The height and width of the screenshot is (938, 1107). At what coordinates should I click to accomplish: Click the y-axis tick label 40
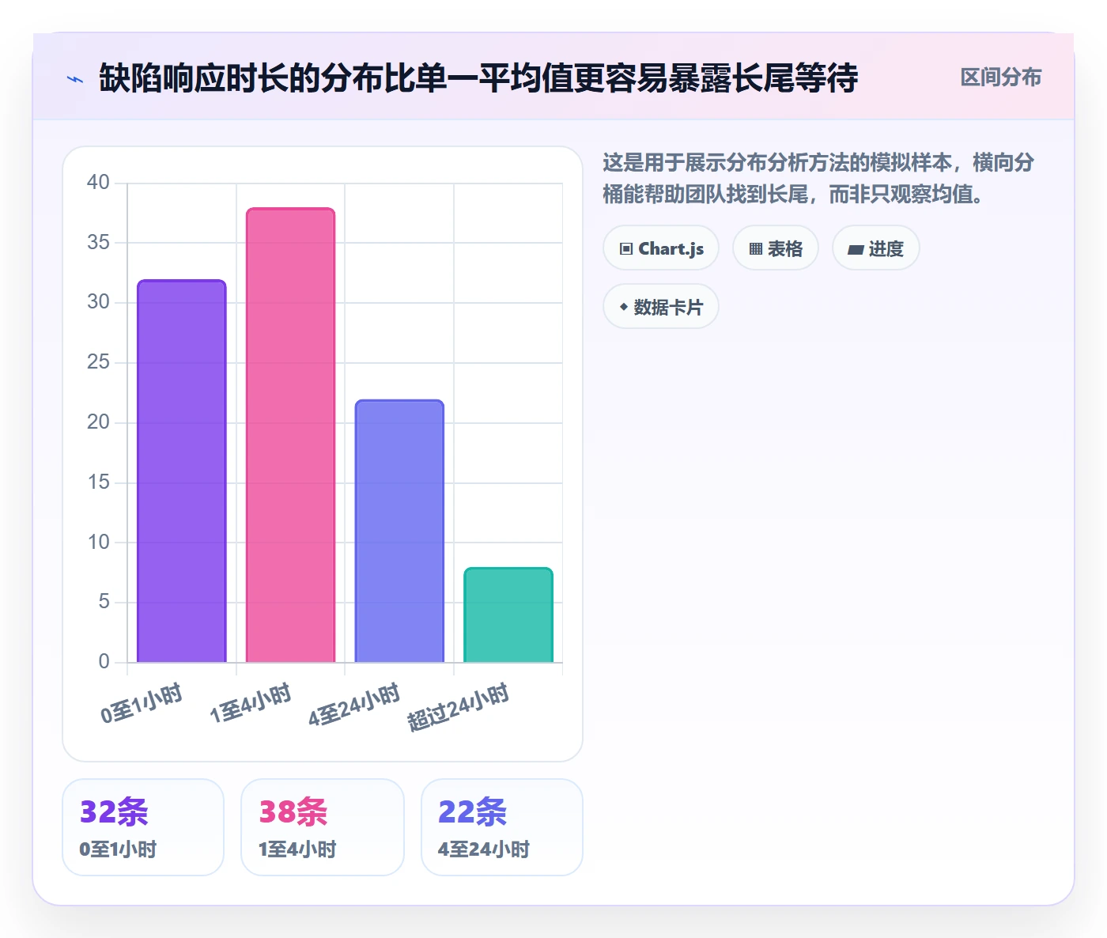pos(99,183)
